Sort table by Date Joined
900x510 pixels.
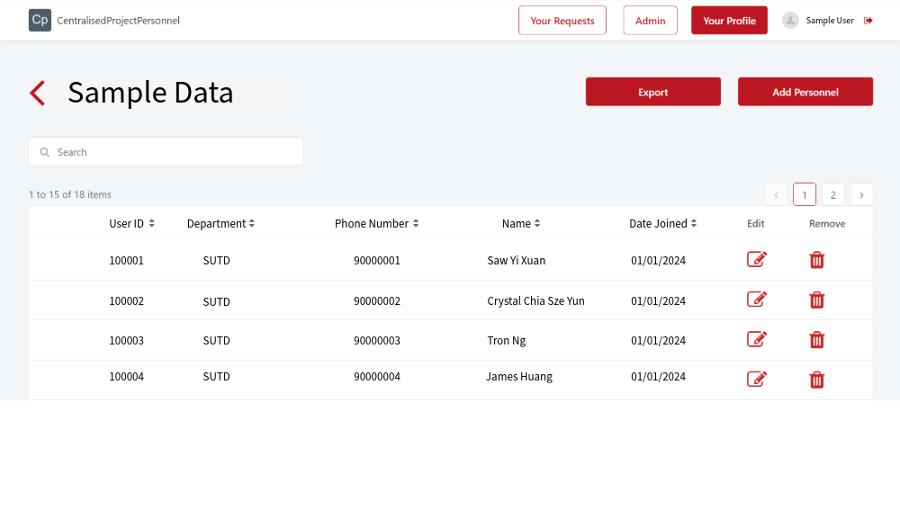[x=662, y=223]
